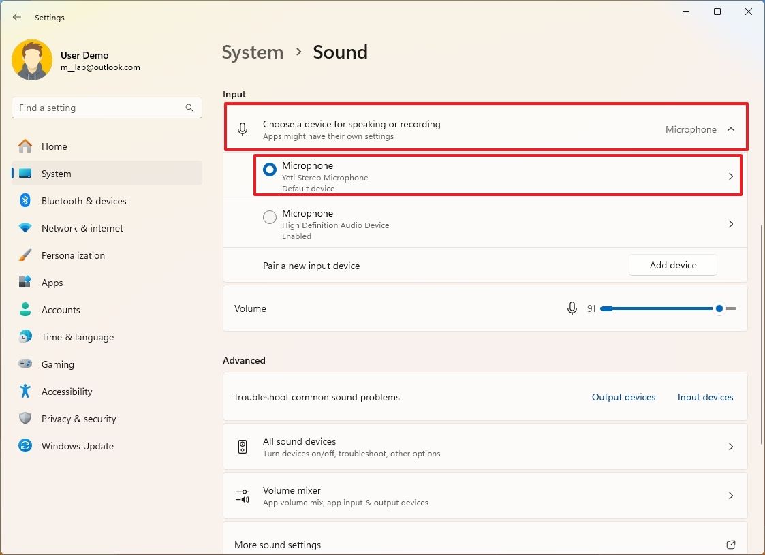
Task: Open Network & internet settings
Action: click(82, 228)
